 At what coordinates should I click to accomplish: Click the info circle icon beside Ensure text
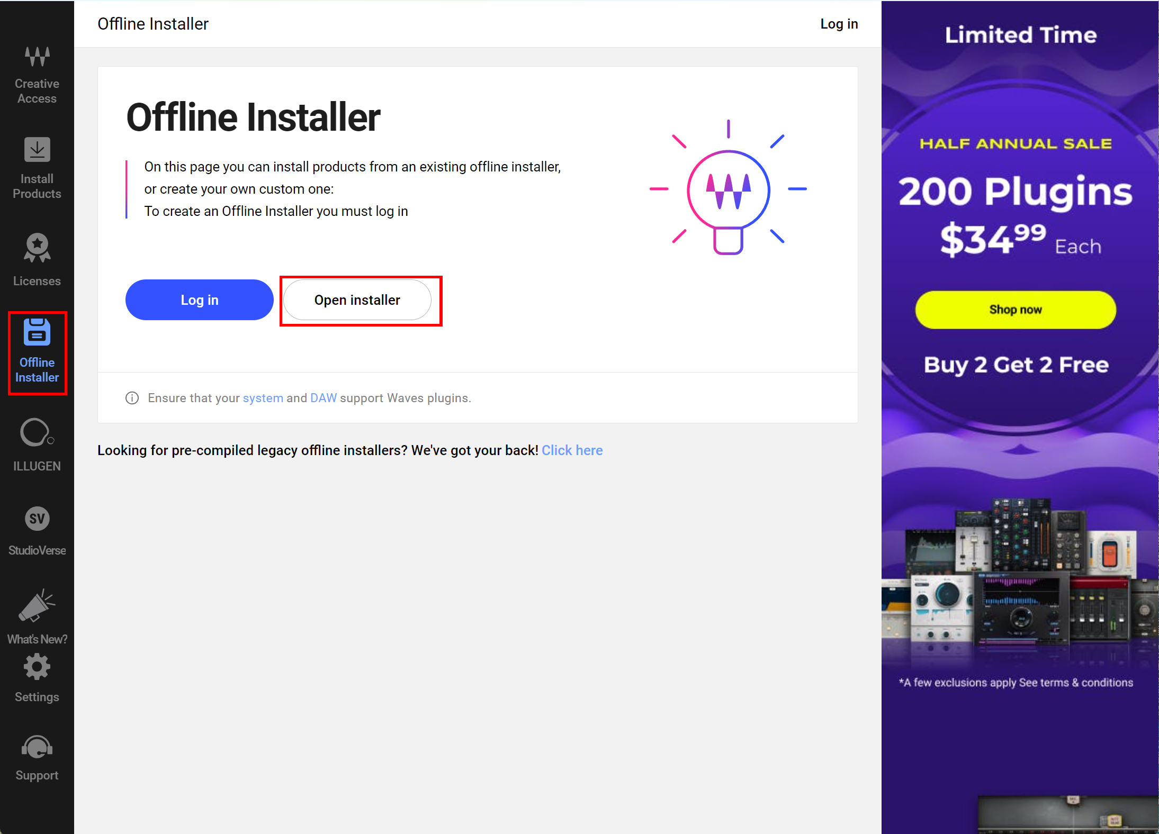pyautogui.click(x=132, y=398)
